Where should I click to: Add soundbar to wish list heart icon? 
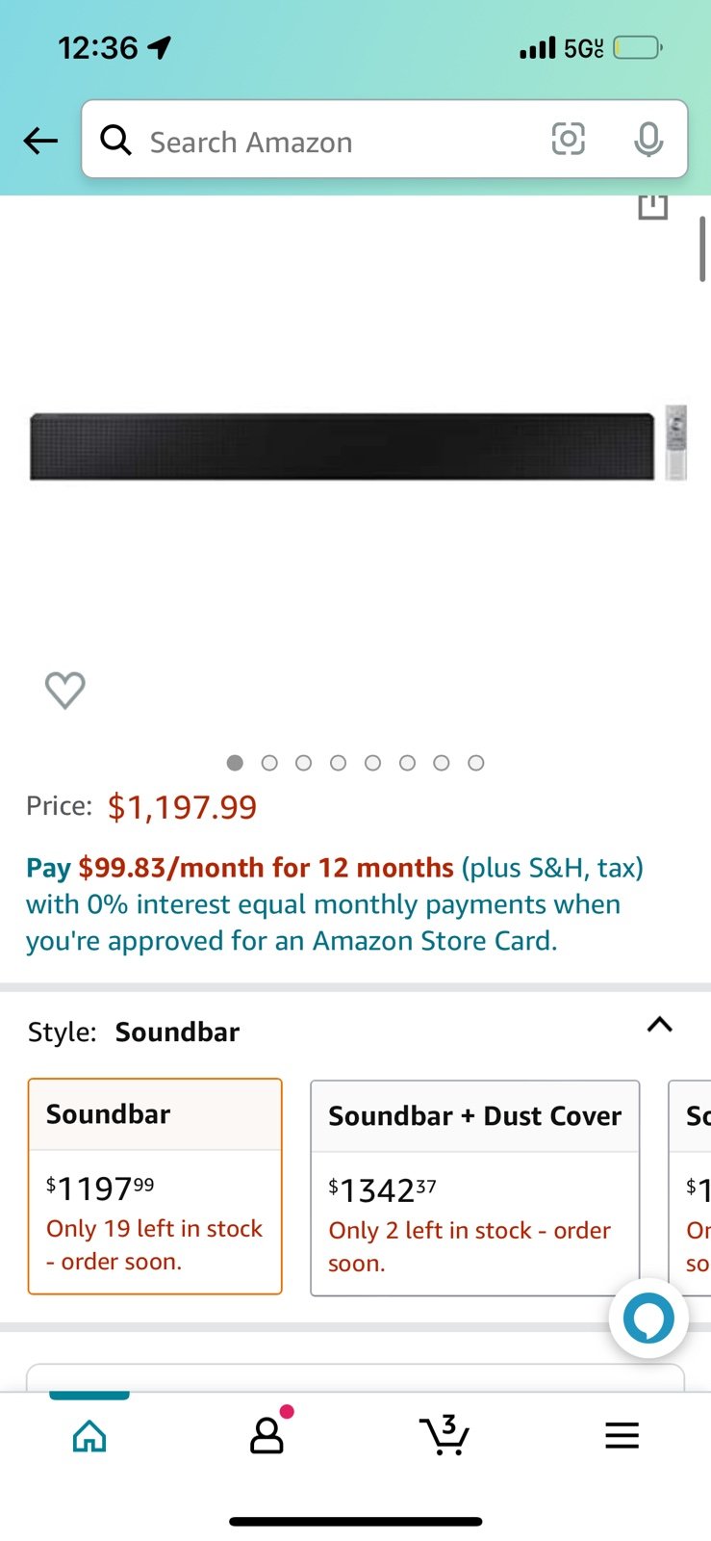click(65, 690)
